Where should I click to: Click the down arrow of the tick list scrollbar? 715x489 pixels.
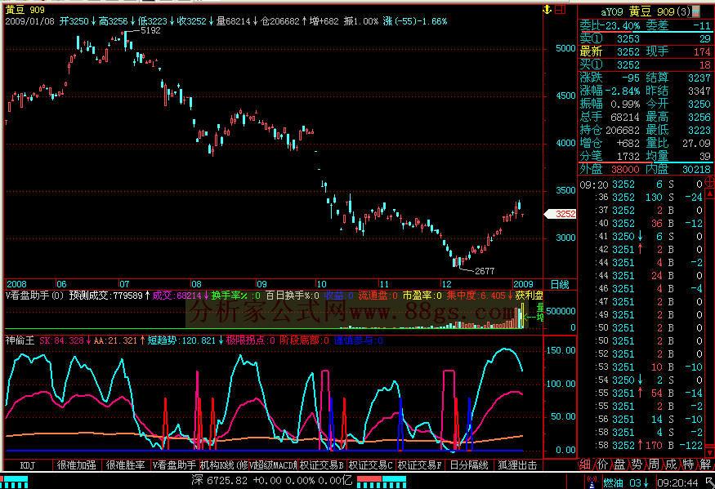(709, 452)
